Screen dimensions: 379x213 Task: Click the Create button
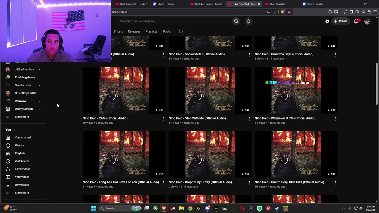(x=340, y=21)
